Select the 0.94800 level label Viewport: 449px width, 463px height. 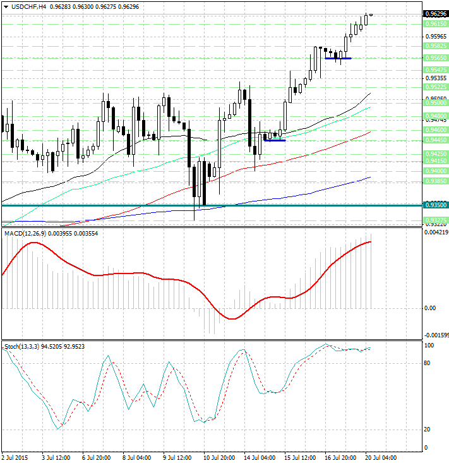[x=436, y=116]
